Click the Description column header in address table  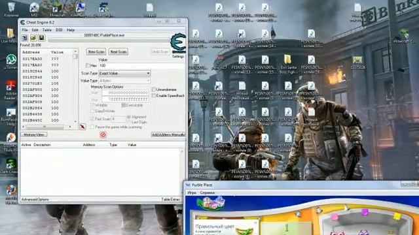click(42, 145)
